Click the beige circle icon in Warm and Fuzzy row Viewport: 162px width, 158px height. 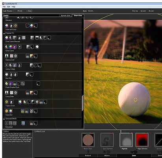16,26
